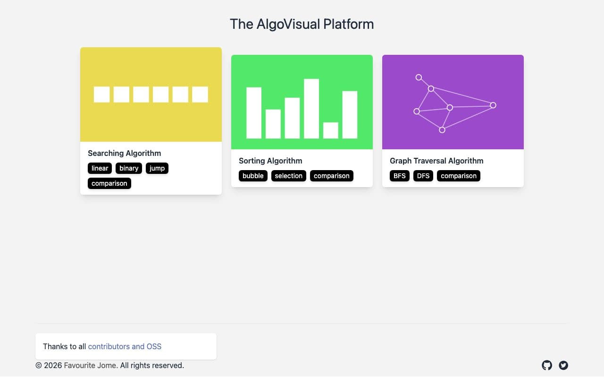Click The AlgoVisual Platform heading

tap(302, 24)
